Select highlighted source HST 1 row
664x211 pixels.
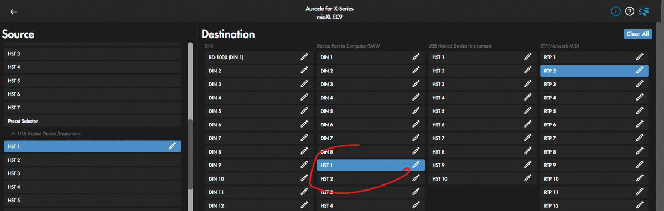(92, 146)
